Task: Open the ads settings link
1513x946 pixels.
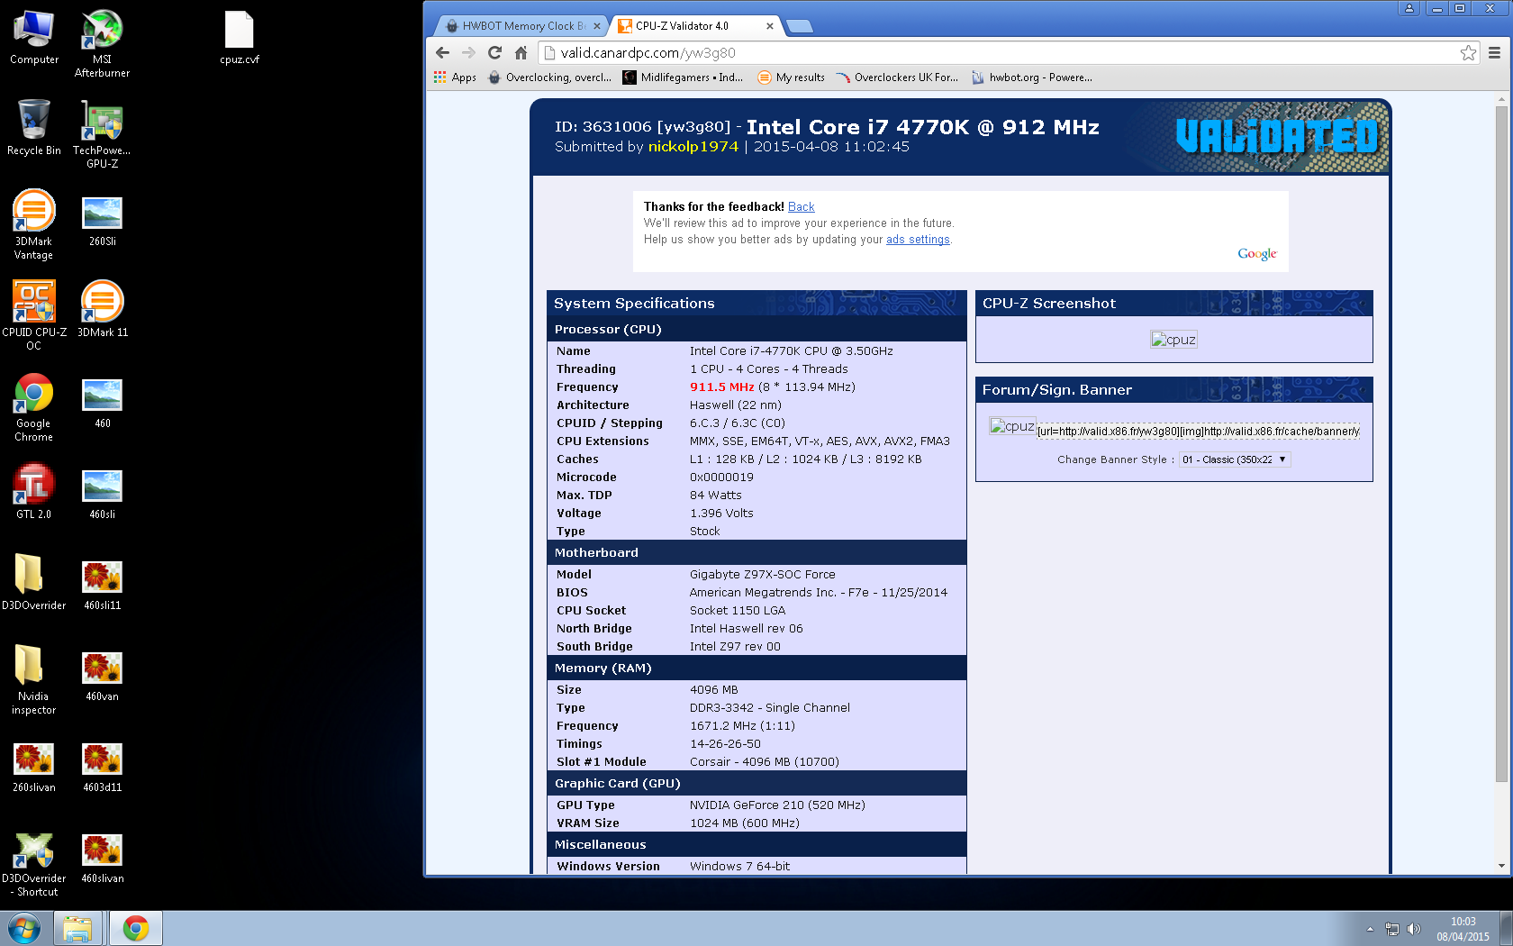Action: pyautogui.click(x=918, y=240)
